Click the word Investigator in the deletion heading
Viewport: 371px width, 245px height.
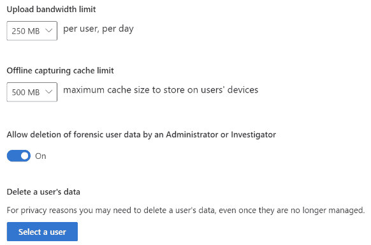(x=254, y=135)
